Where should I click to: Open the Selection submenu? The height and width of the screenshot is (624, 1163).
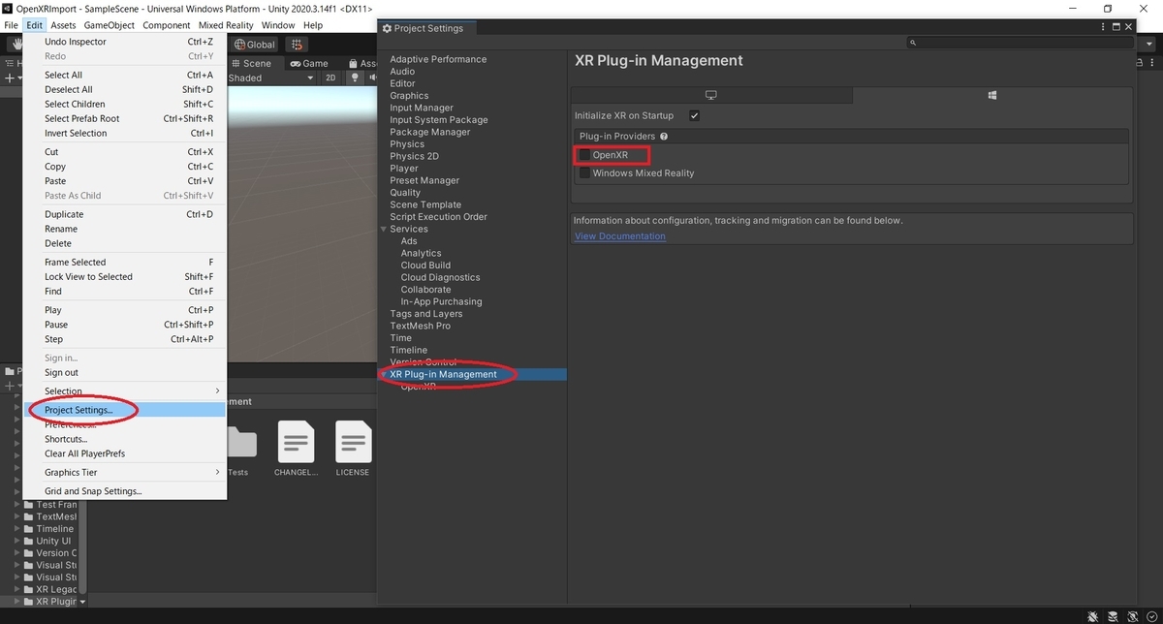[x=124, y=391]
